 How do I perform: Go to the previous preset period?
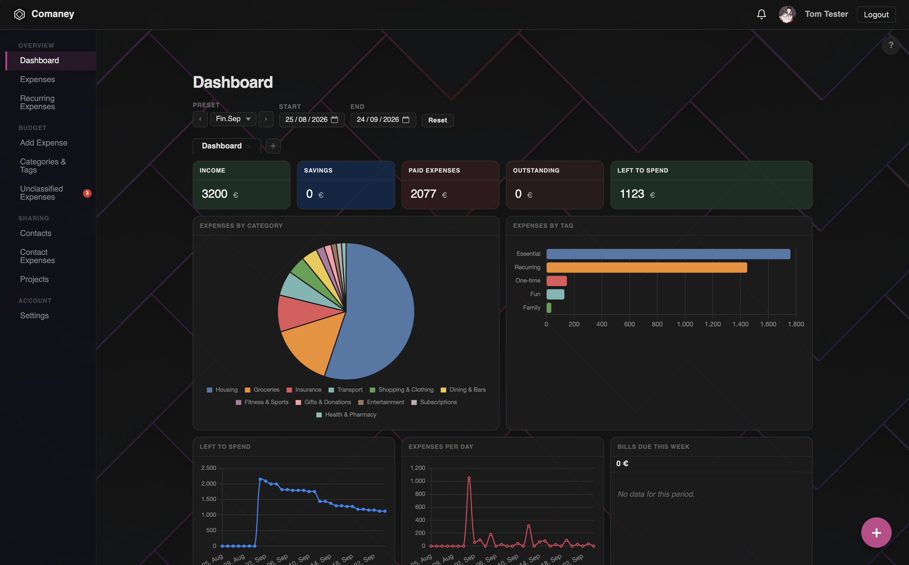pyautogui.click(x=200, y=119)
